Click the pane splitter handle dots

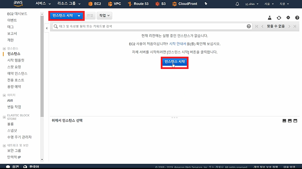[174, 117]
